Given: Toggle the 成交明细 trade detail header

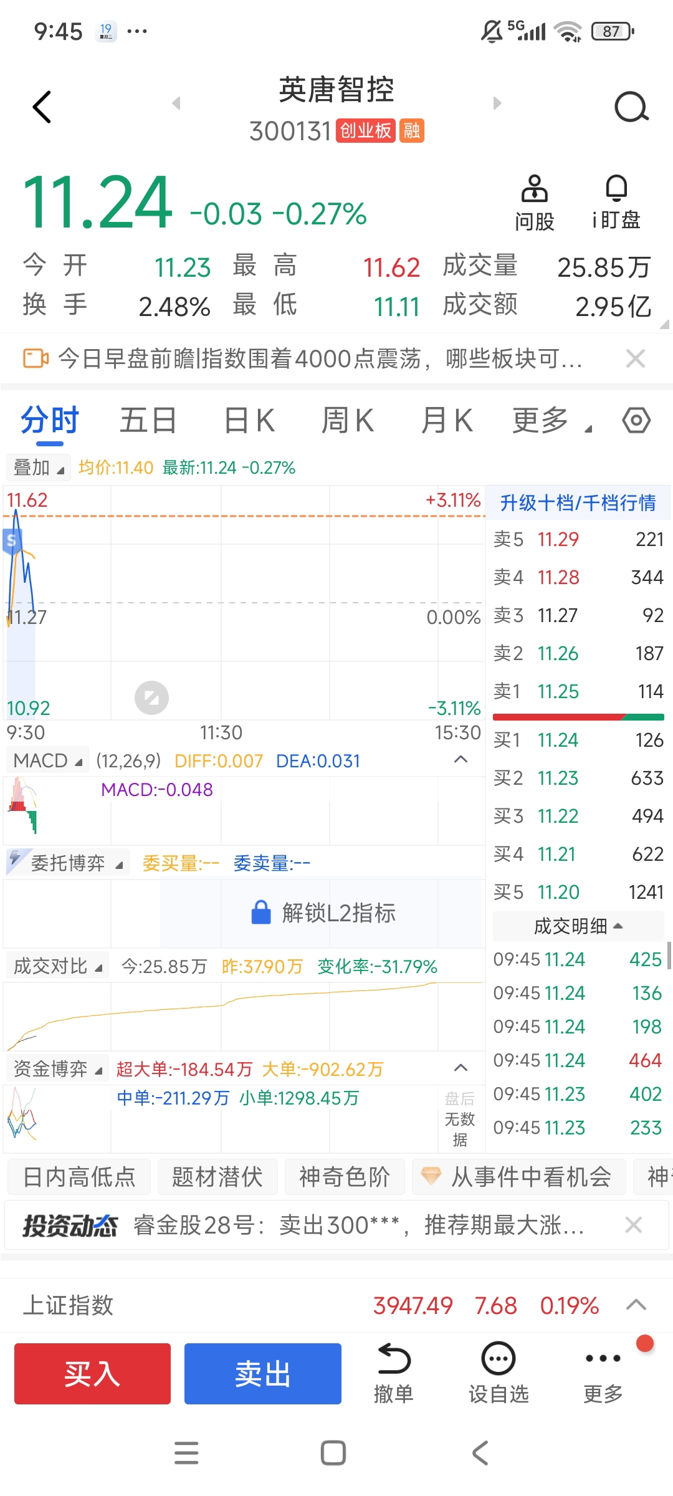Looking at the screenshot, I should (x=578, y=926).
